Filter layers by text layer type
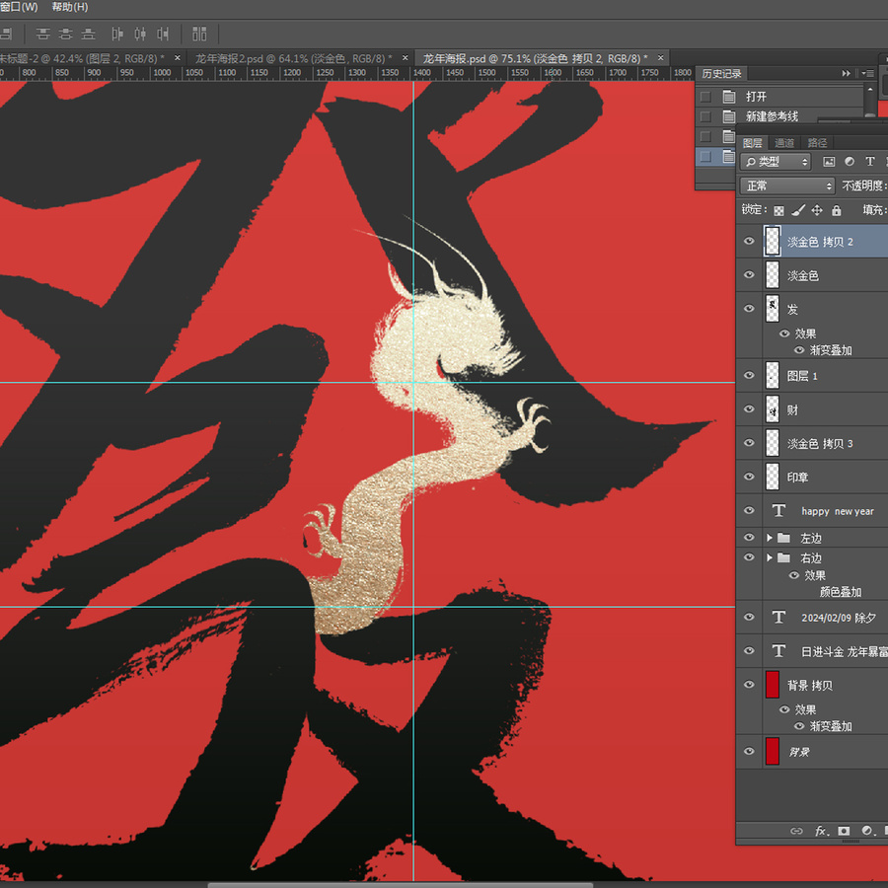 870,162
